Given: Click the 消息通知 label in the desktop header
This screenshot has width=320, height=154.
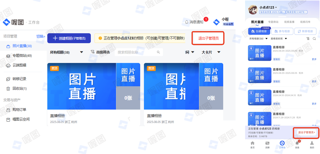Looking at the screenshot, I should pyautogui.click(x=196, y=22).
